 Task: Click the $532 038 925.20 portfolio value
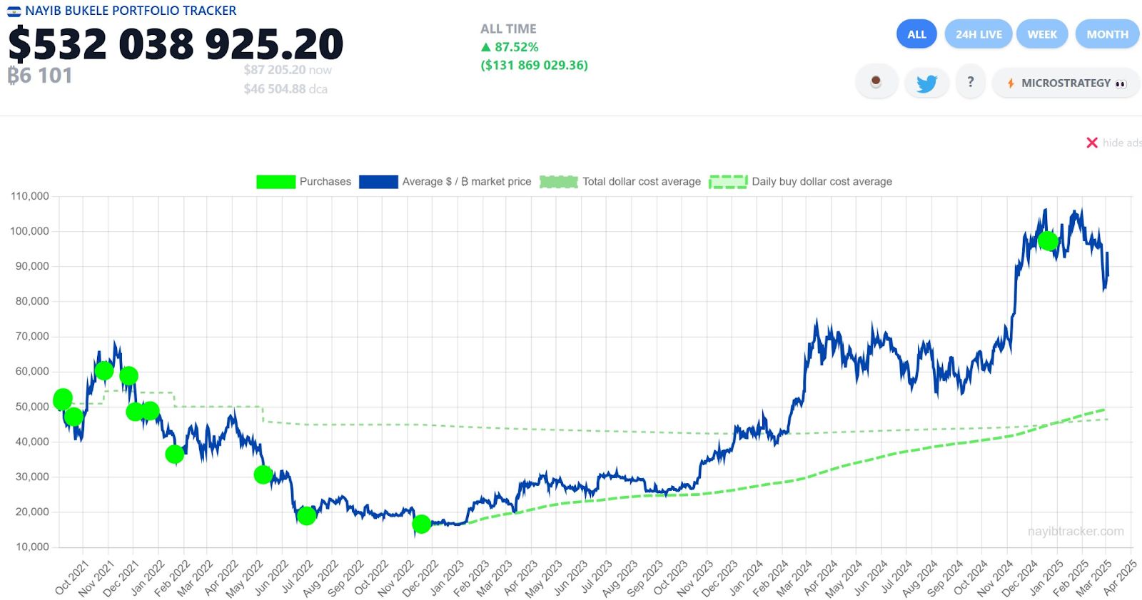176,44
